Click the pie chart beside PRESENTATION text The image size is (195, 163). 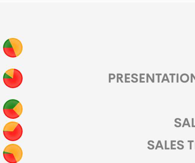[x=13, y=78]
